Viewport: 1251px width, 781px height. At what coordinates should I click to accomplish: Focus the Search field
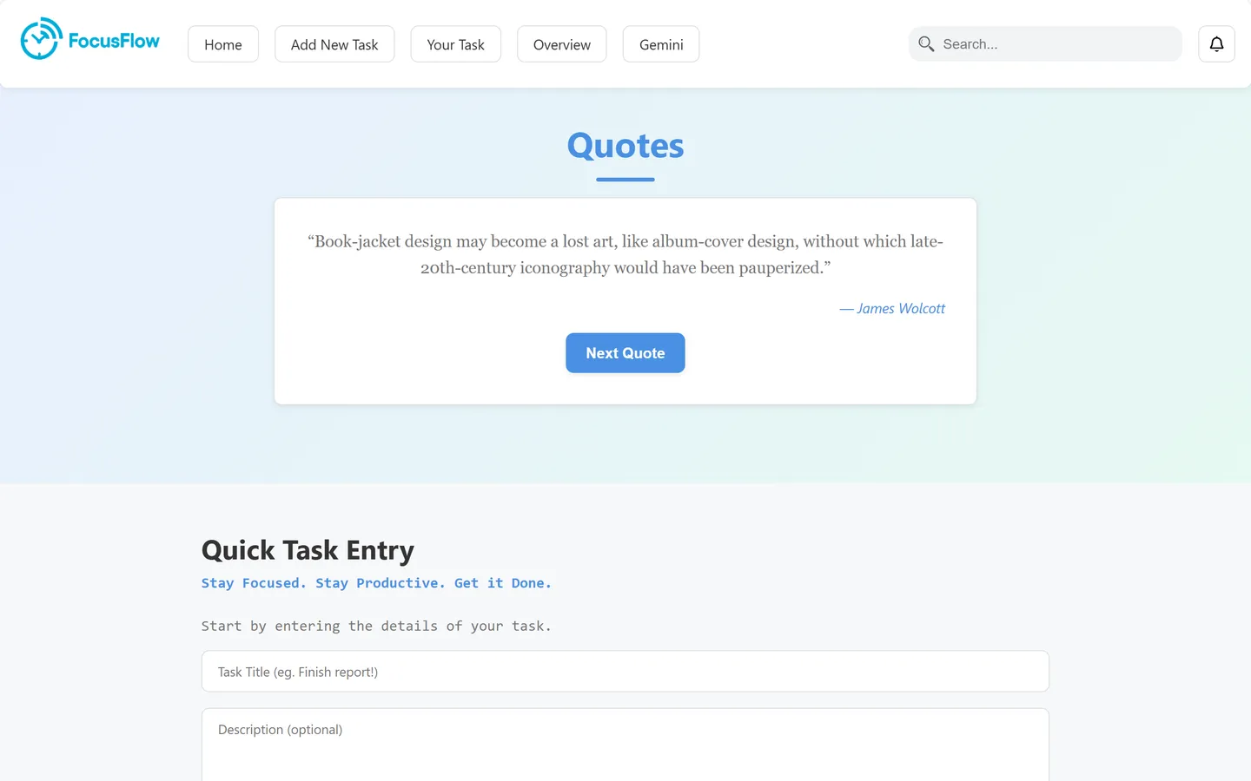(1045, 44)
